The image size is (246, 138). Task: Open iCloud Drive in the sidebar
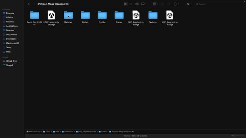tap(12, 61)
